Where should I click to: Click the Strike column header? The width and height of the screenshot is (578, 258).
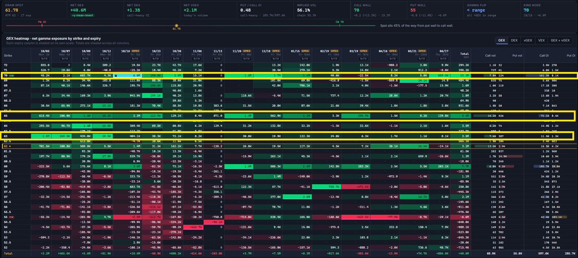click(8, 56)
